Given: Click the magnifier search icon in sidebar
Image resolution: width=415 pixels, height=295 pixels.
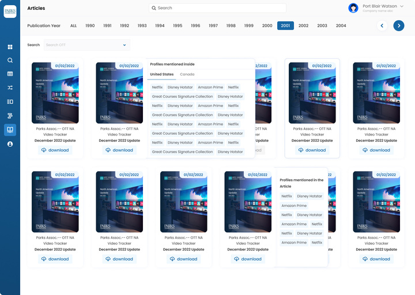Looking at the screenshot, I should (10, 60).
